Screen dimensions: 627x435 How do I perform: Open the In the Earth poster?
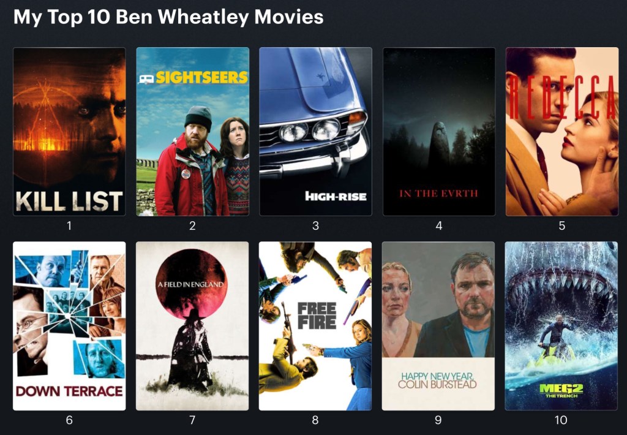click(x=438, y=132)
